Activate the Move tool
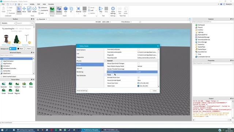234x132 pixels. (x=24, y=10)
